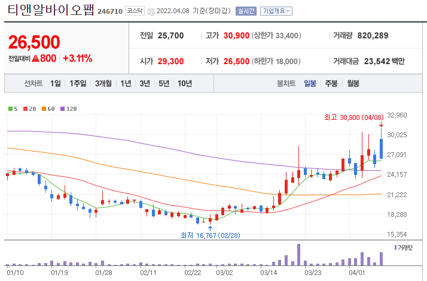Switch to the 일봉 candlestick chart
The width and height of the screenshot is (427, 281).
pyautogui.click(x=310, y=83)
